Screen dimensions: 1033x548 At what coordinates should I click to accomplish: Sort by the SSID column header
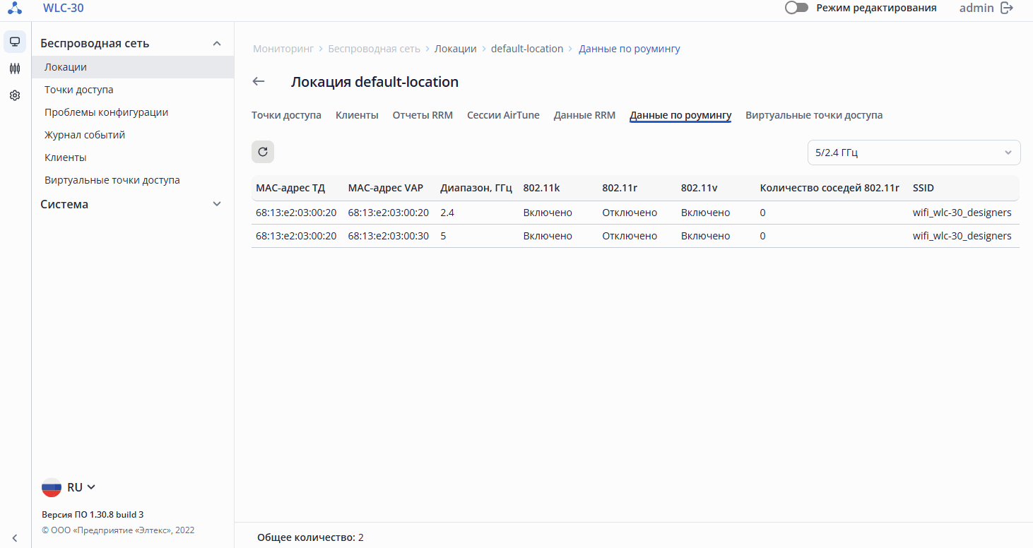coord(923,188)
